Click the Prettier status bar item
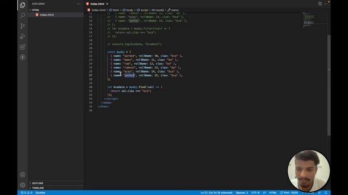 (x=308, y=193)
